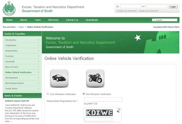Select Four Wheelers Verification radio button
Viewport: 182px width, 124px height.
[x=48, y=94]
